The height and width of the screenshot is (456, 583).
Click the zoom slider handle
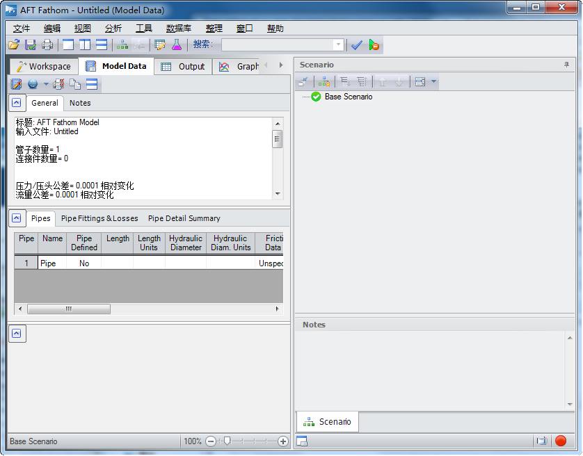[227, 441]
